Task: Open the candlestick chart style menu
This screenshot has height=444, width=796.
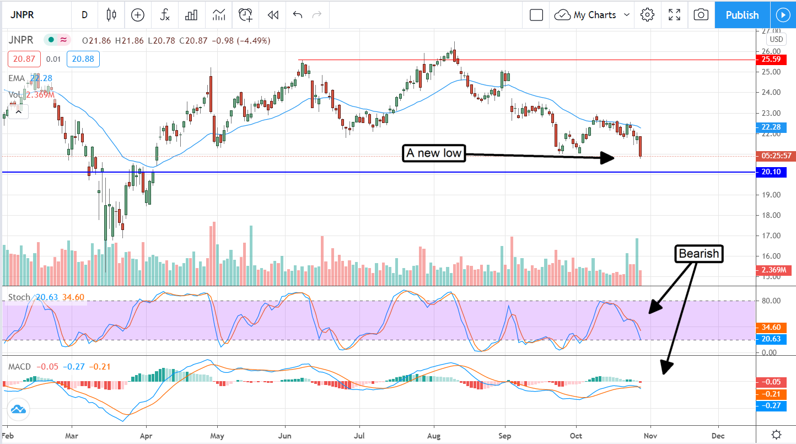Action: coord(112,15)
